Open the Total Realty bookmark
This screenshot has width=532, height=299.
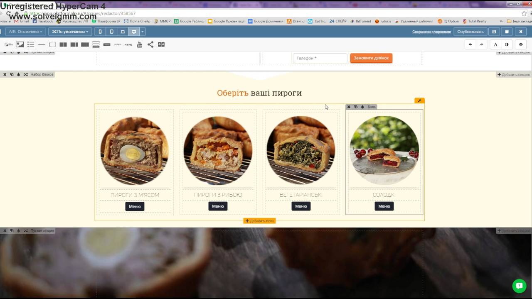pyautogui.click(x=474, y=21)
